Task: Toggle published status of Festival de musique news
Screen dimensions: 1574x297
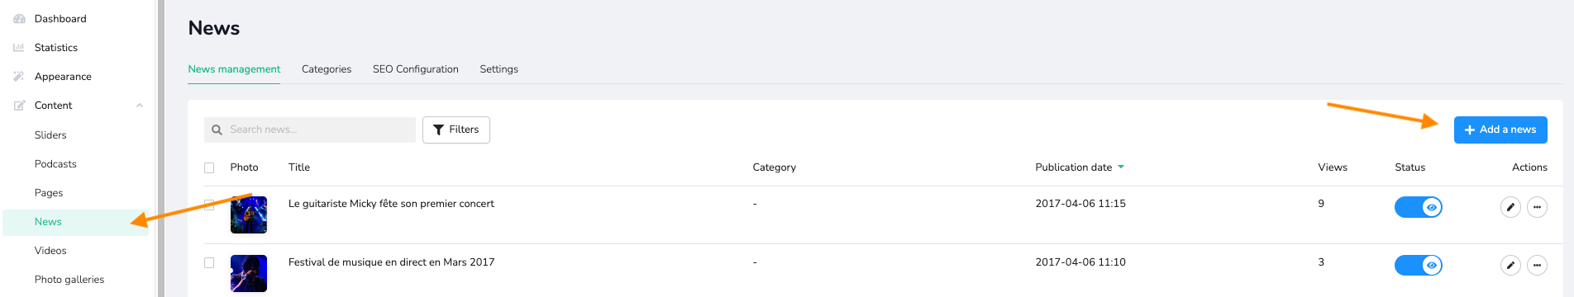Action: (1419, 265)
